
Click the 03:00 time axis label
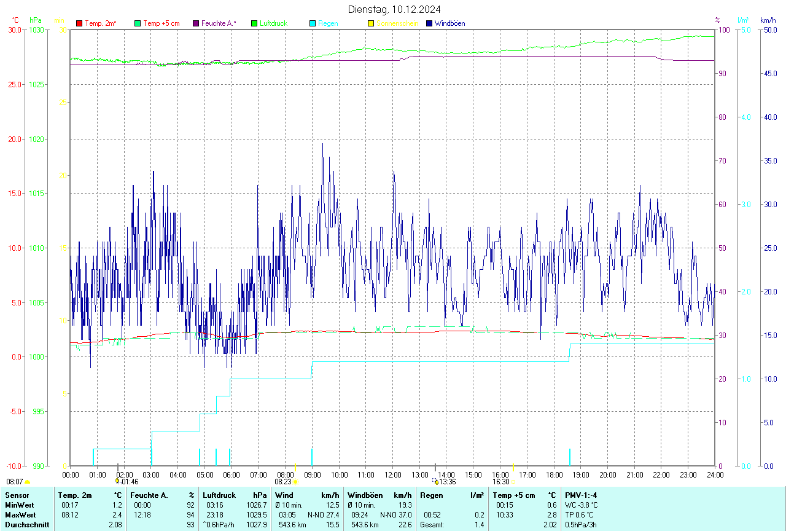[x=151, y=474]
